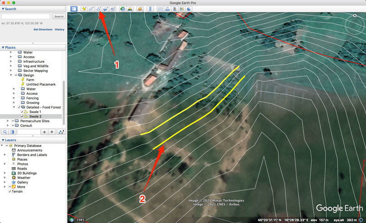Click the Show Ruler toolbar icon
This screenshot has height=223, width=366.
(150, 9)
